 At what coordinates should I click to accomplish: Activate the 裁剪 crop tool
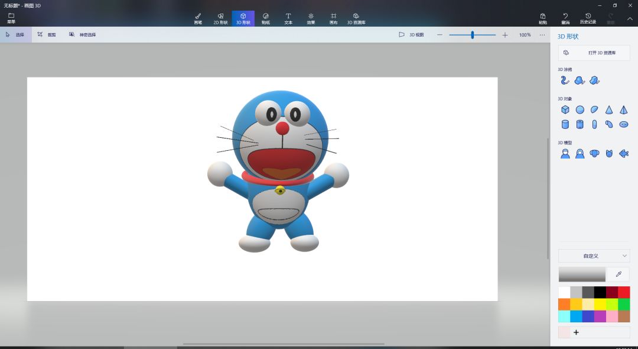point(47,35)
